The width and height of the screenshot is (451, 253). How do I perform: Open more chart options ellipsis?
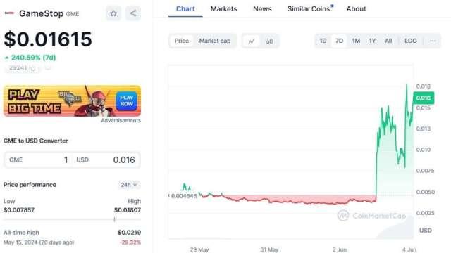433,41
